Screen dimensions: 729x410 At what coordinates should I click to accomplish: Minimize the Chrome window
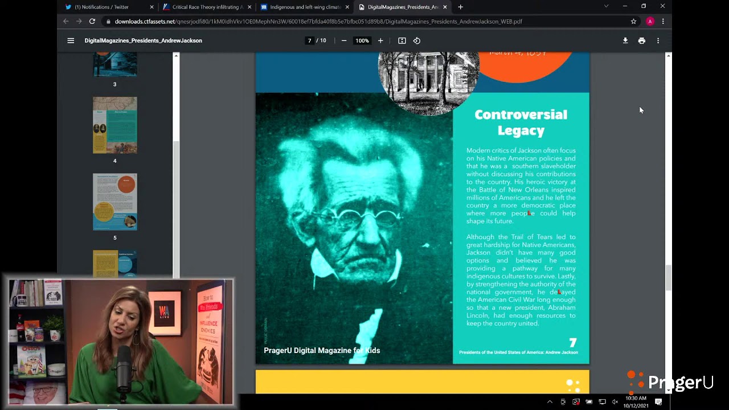625,6
